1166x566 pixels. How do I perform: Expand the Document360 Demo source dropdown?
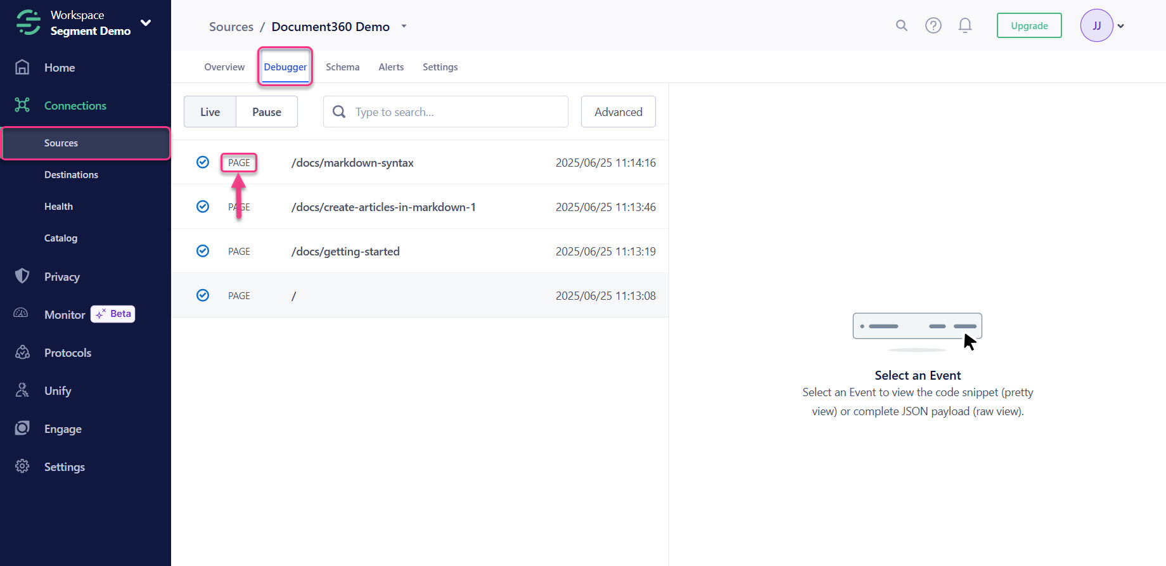pyautogui.click(x=404, y=27)
